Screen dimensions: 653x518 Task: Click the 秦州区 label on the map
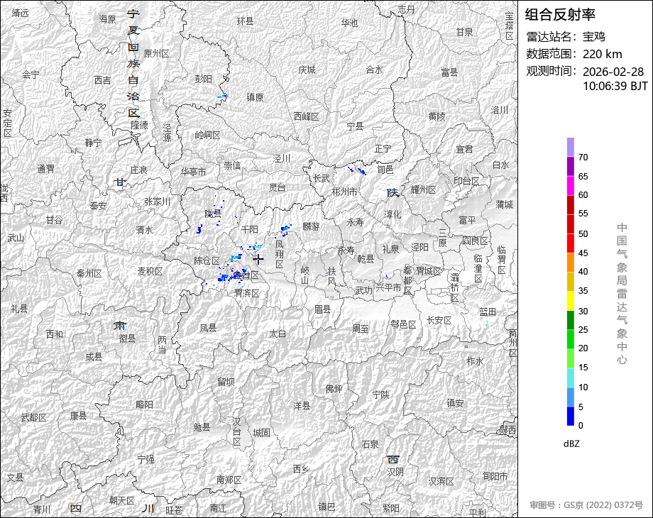(89, 274)
